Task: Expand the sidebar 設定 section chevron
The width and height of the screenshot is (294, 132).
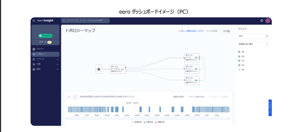Action: pos(57,69)
